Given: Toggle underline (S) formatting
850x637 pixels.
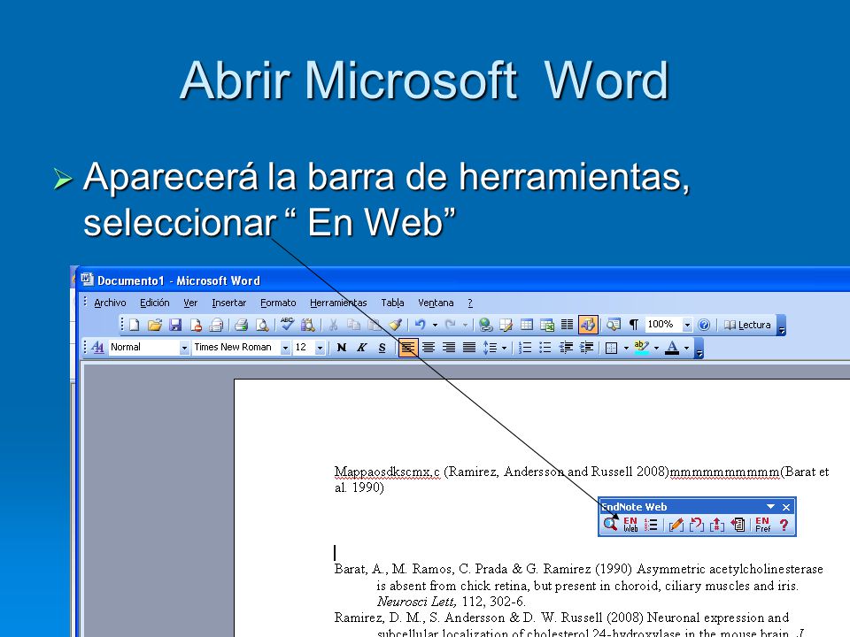Looking at the screenshot, I should [382, 347].
